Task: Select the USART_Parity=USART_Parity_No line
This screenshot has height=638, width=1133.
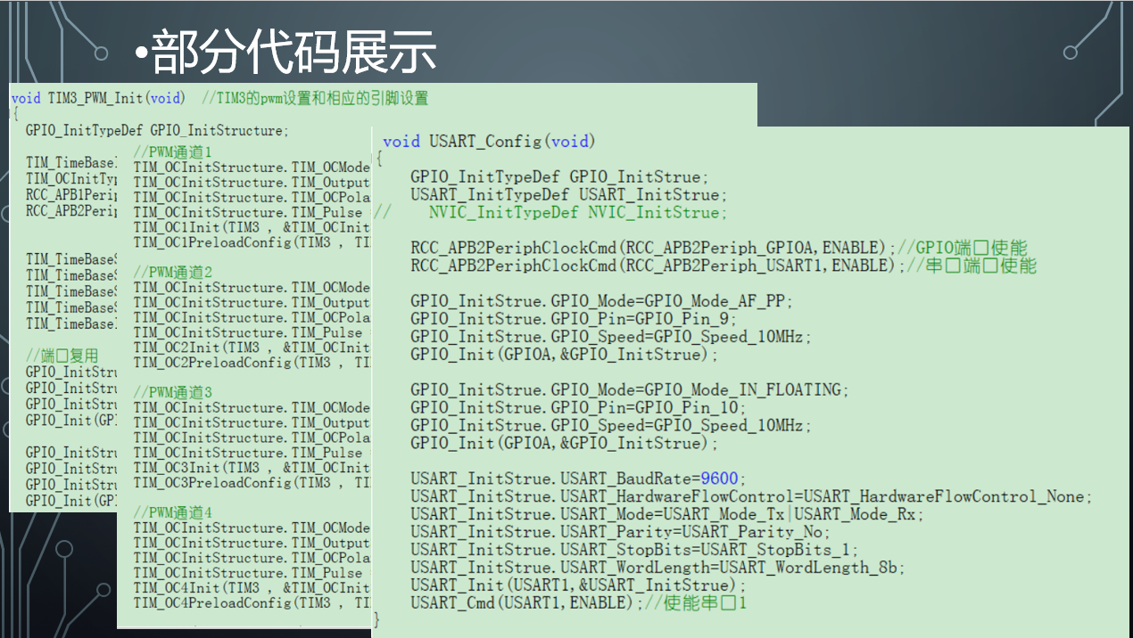Action: 620,532
